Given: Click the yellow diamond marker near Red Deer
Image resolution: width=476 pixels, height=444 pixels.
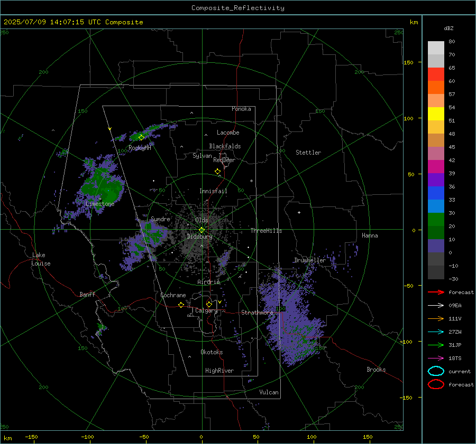Looking at the screenshot, I should [217, 172].
